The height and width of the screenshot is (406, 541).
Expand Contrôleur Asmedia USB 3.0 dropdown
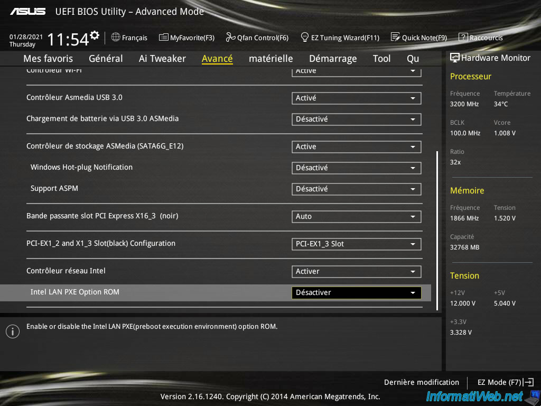pyautogui.click(x=356, y=98)
